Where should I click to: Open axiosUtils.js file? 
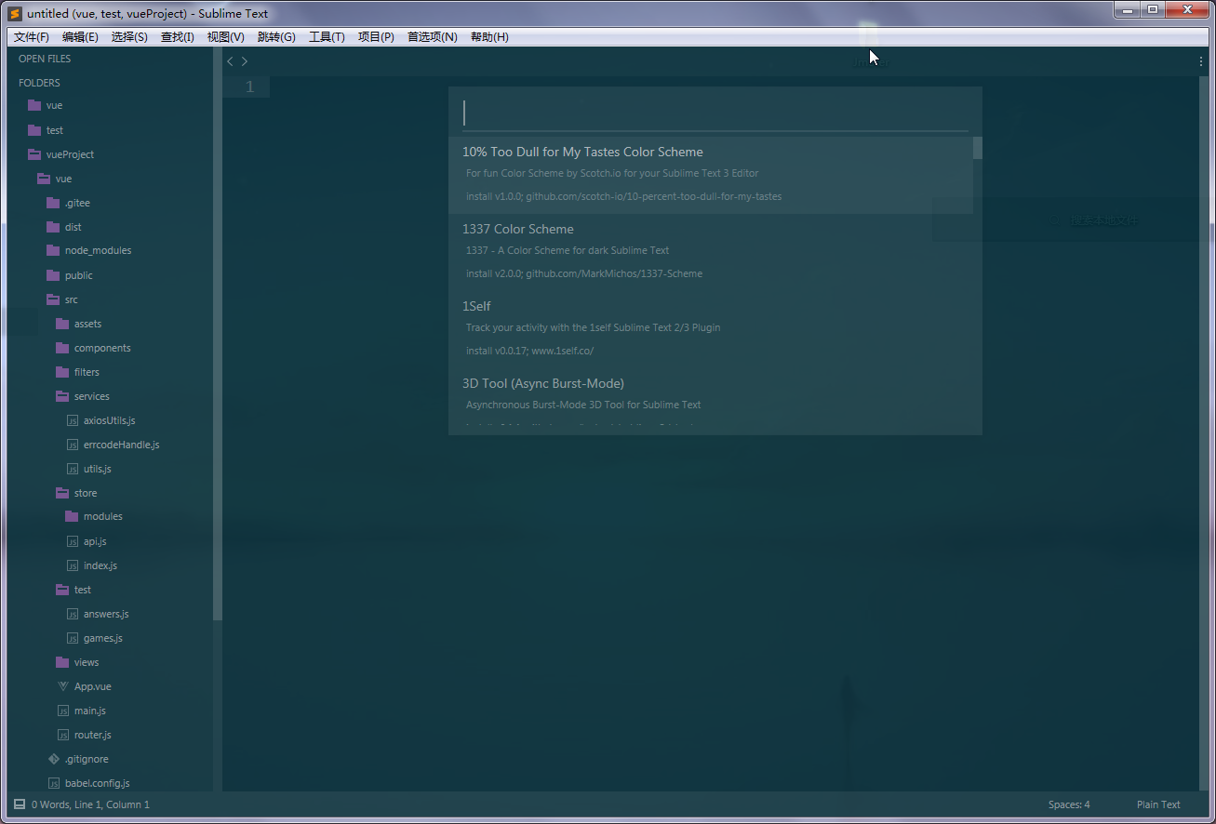tap(109, 420)
